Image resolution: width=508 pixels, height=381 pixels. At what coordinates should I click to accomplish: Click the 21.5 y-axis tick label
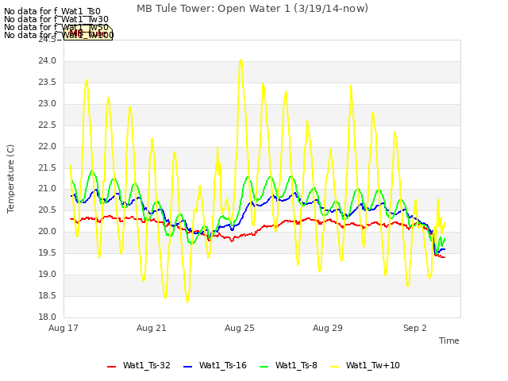pyautogui.click(x=48, y=167)
